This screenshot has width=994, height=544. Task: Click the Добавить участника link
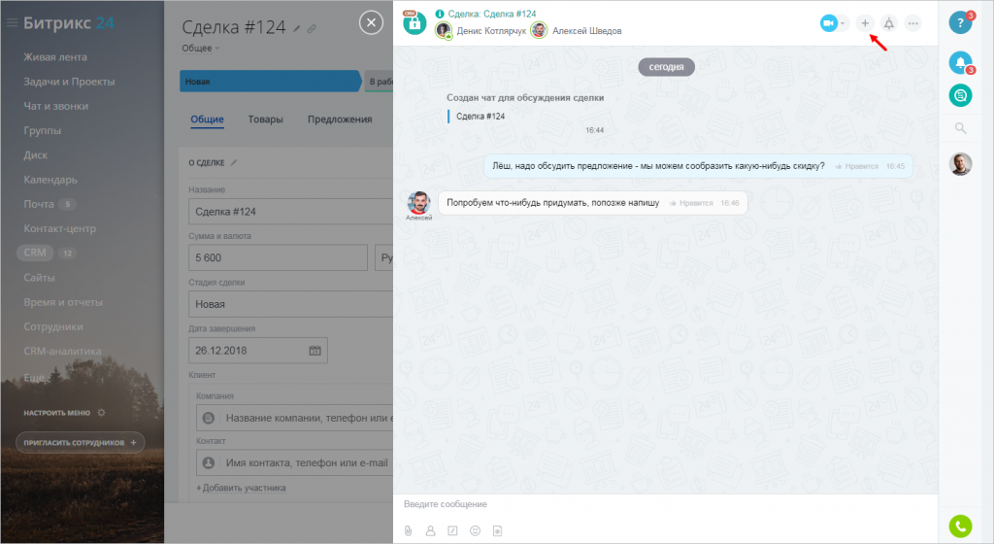241,488
